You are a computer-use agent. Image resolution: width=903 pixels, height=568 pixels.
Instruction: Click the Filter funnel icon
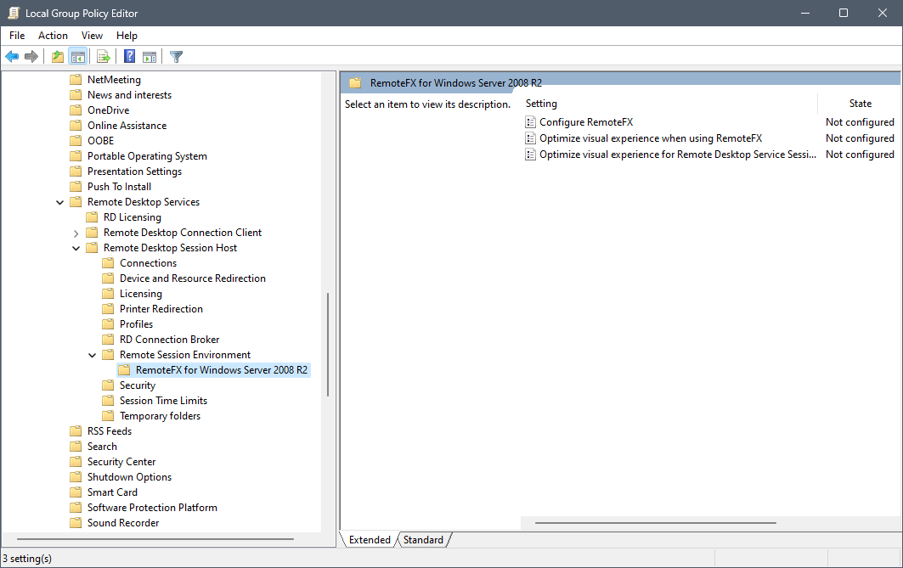coord(176,57)
